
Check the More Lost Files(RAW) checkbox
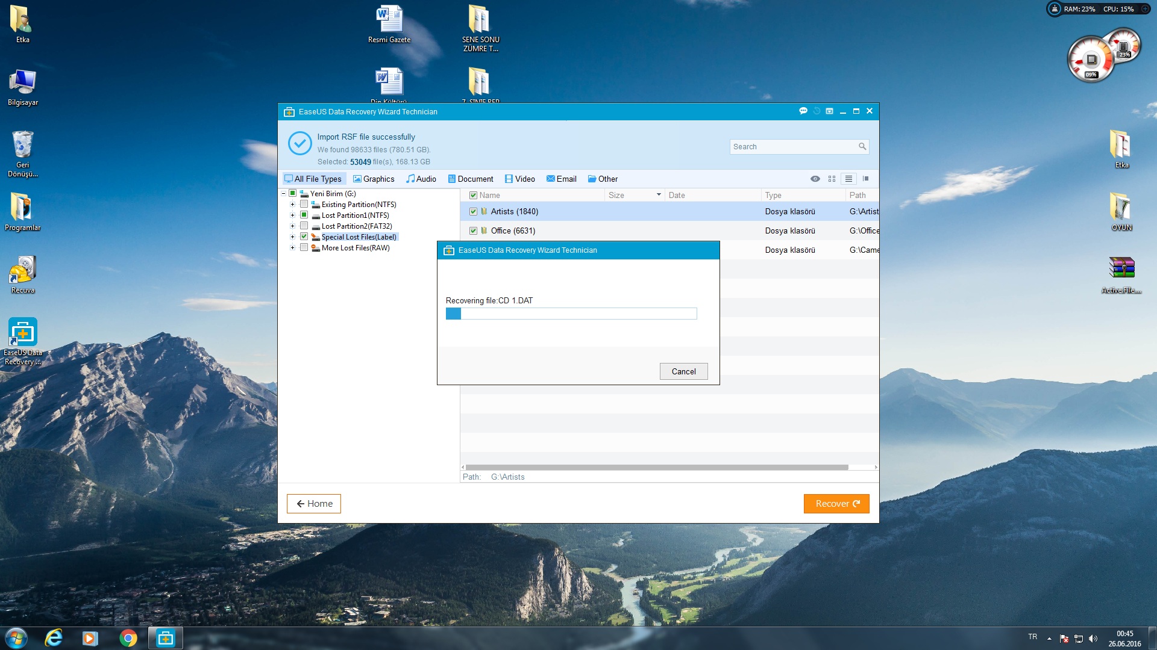pos(304,247)
